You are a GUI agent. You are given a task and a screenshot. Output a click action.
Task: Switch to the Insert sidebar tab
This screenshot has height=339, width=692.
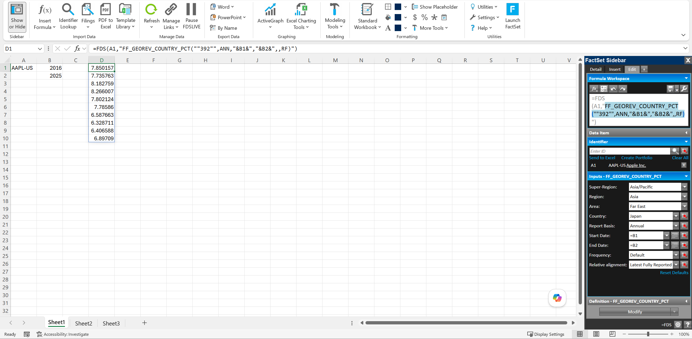click(615, 69)
